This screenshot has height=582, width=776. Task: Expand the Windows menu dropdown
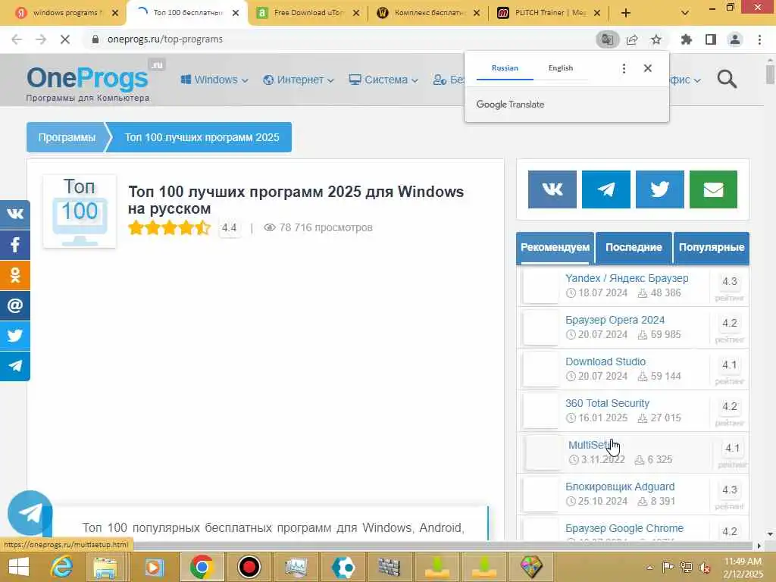(x=214, y=80)
